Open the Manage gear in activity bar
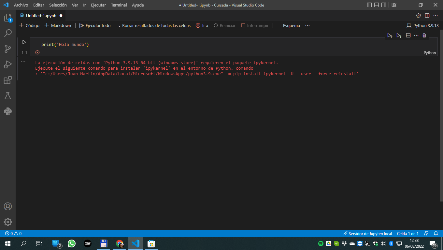The width and height of the screenshot is (443, 250). pos(8,222)
